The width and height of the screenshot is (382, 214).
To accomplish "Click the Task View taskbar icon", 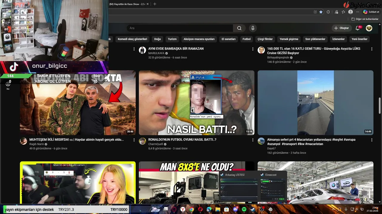I will pos(166,209).
